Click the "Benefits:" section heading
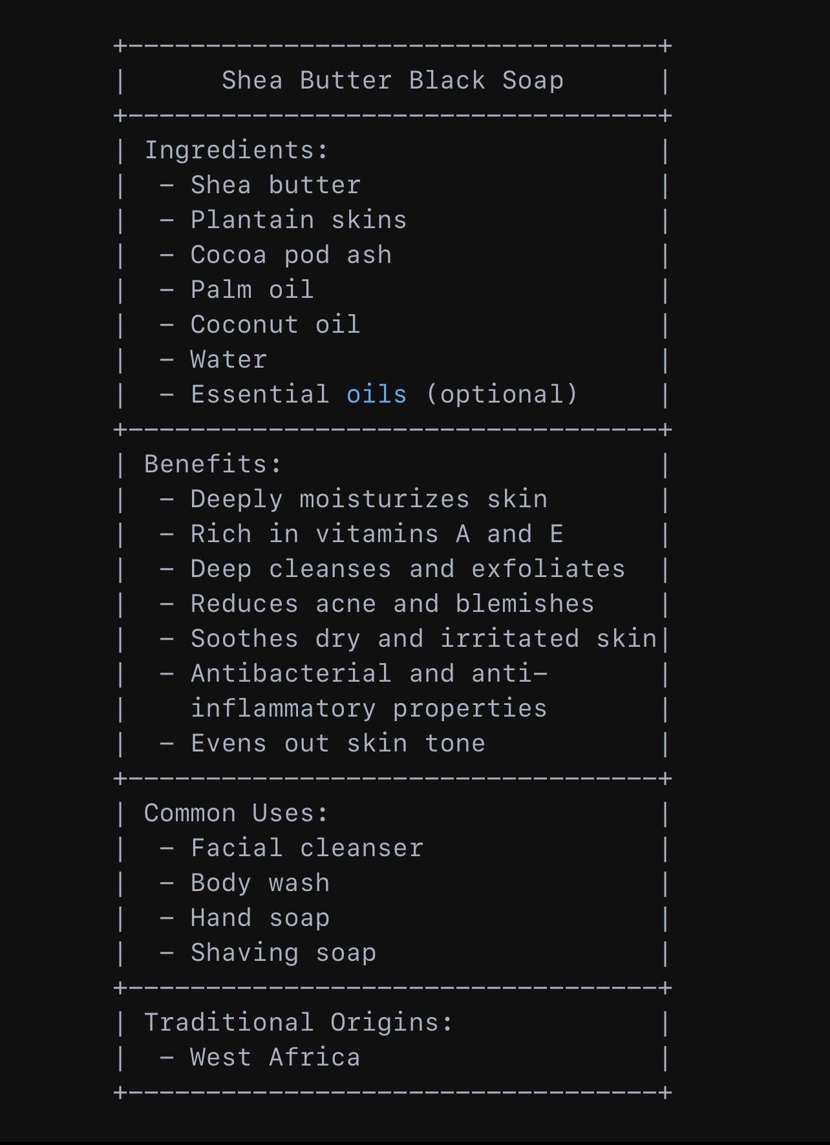830x1145 pixels. (x=213, y=465)
